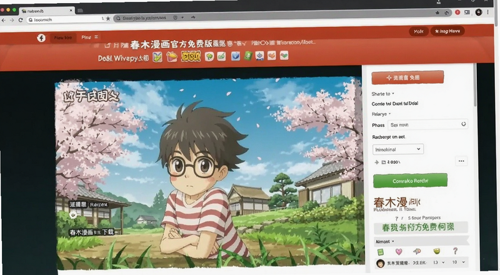Open the Inimolcinal combo box
Image resolution: width=500 pixels, height=275 pixels.
[398, 149]
